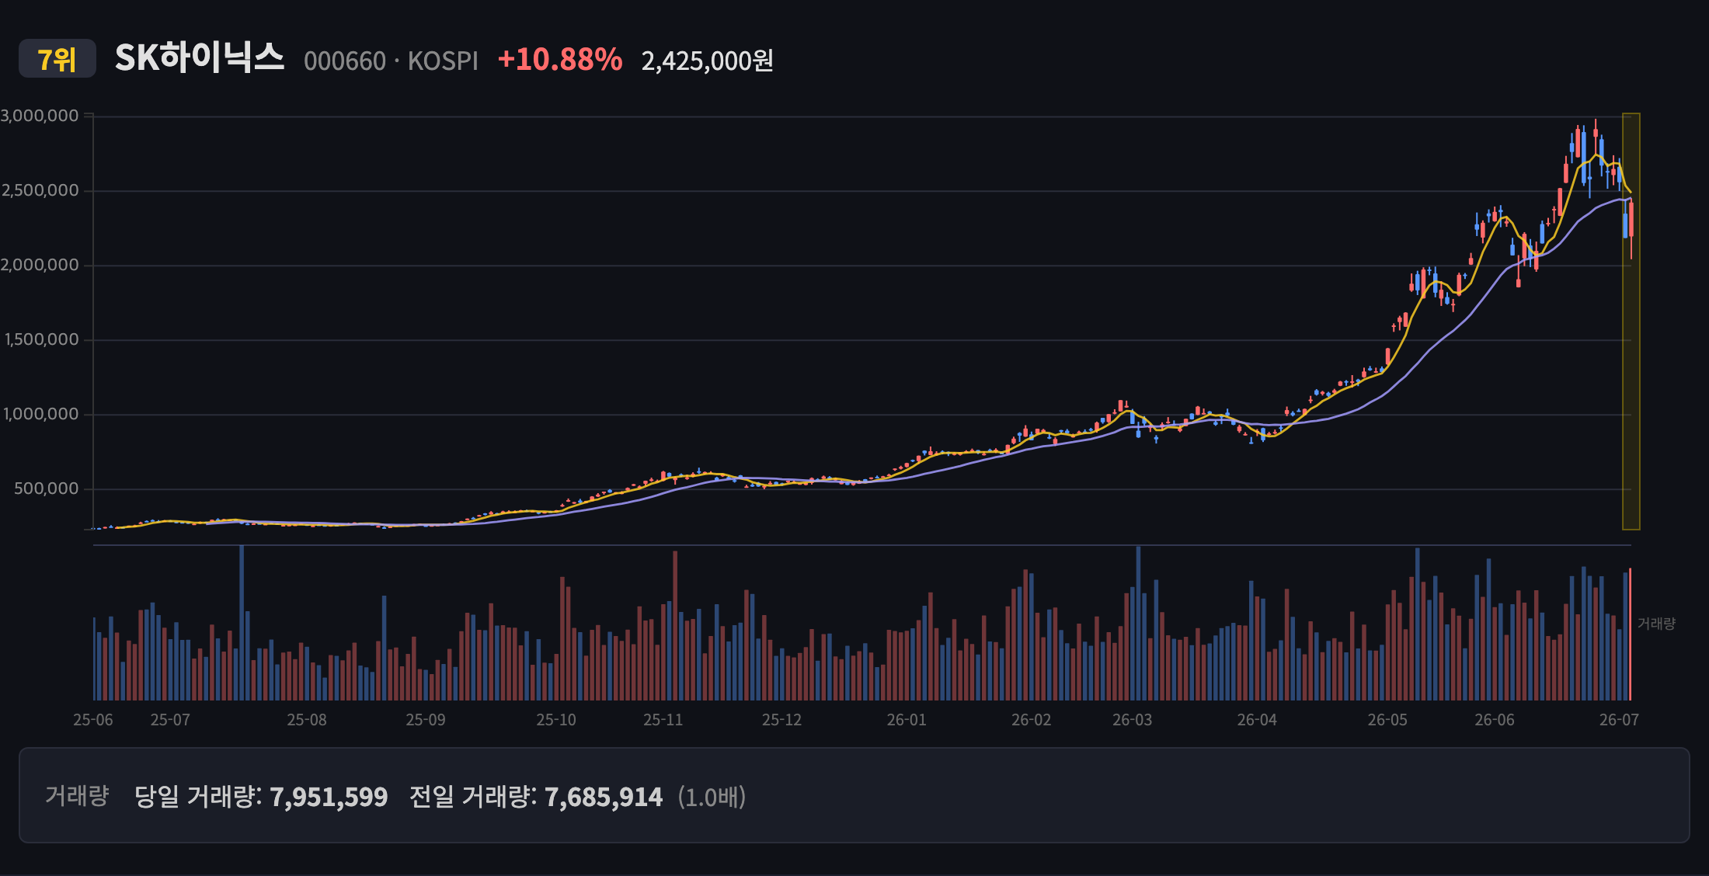Click the 25-06 date axis label
This screenshot has width=1709, height=876.
click(93, 720)
